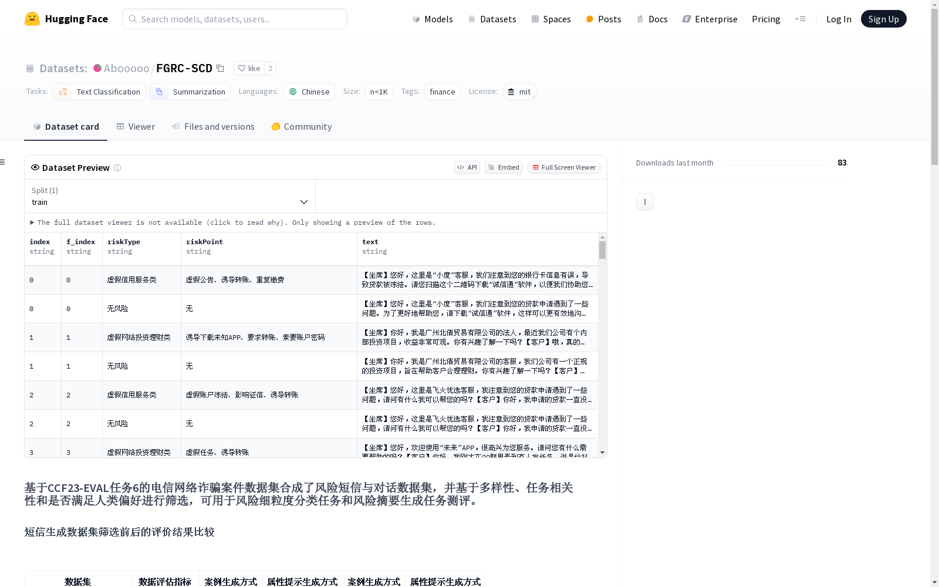This screenshot has width=939, height=587.
Task: Click the Chinese language tag
Action: pyautogui.click(x=309, y=92)
